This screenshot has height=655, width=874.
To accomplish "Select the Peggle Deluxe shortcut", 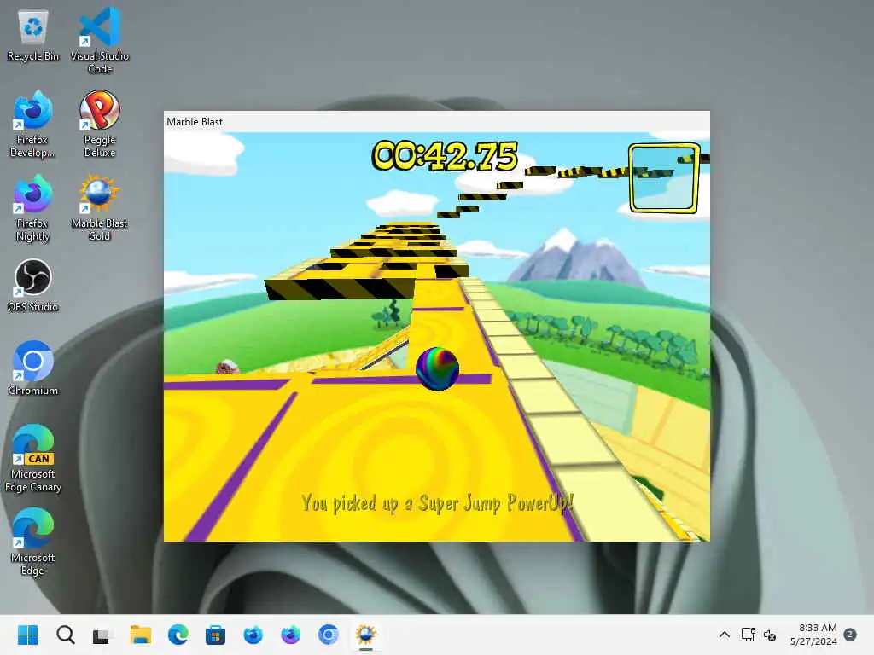I will click(x=100, y=125).
